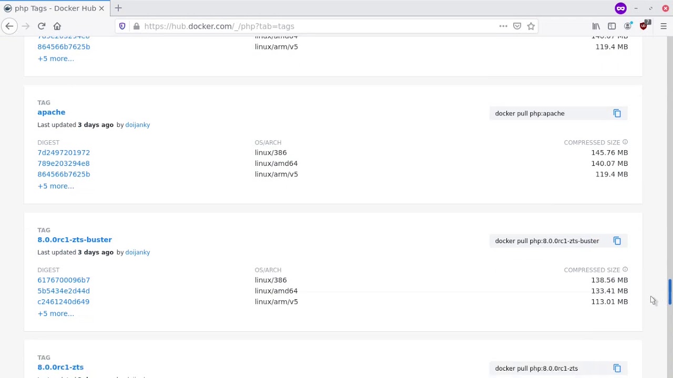Click linux/amd64 in the 8.0.0rc1-zts-buster card
Screen dimensions: 673x378
(276, 291)
